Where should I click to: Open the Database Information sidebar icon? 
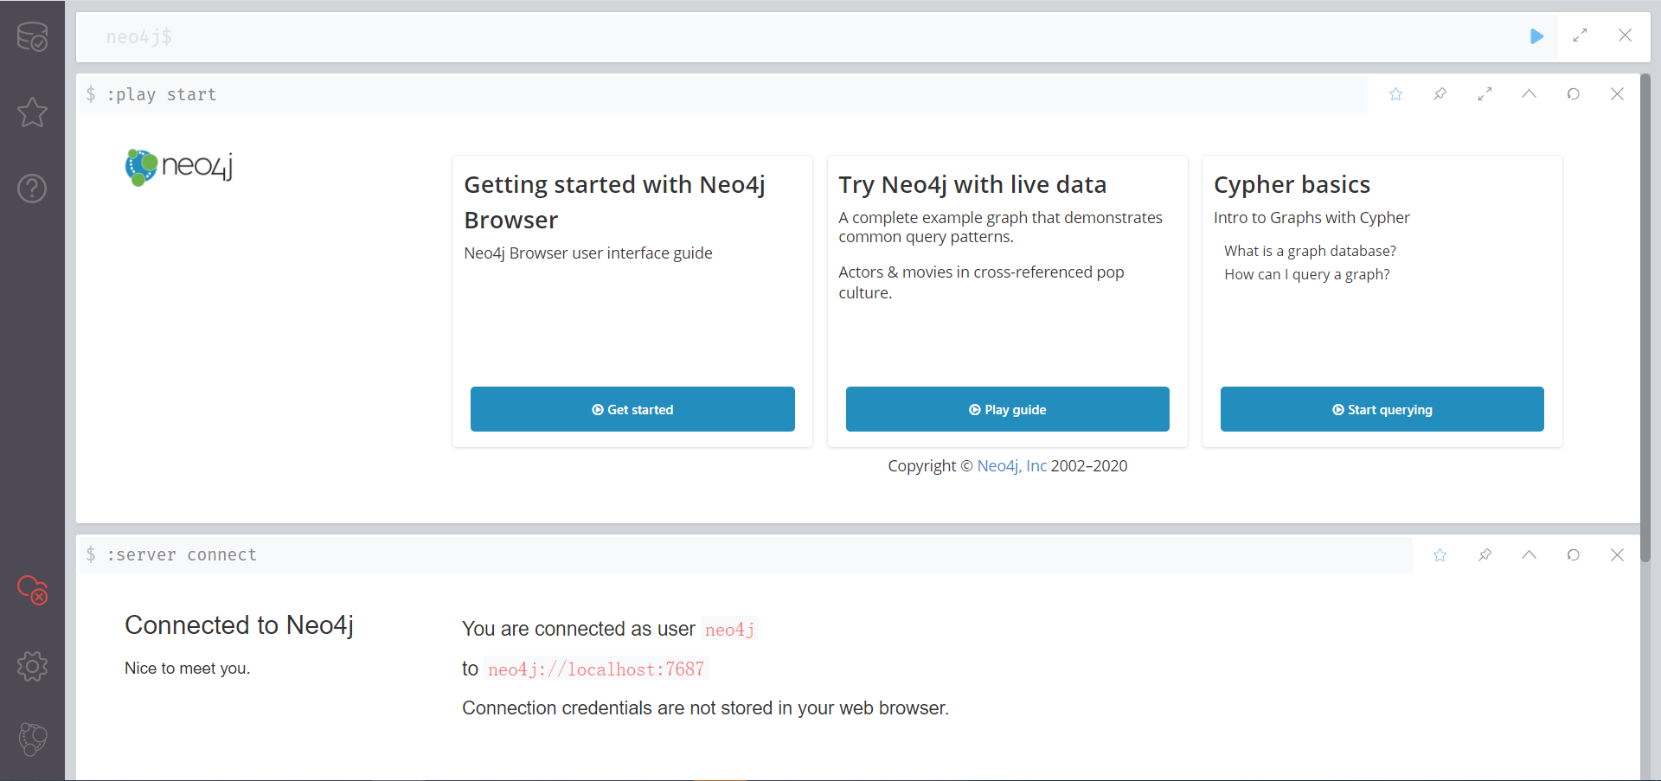pyautogui.click(x=32, y=36)
